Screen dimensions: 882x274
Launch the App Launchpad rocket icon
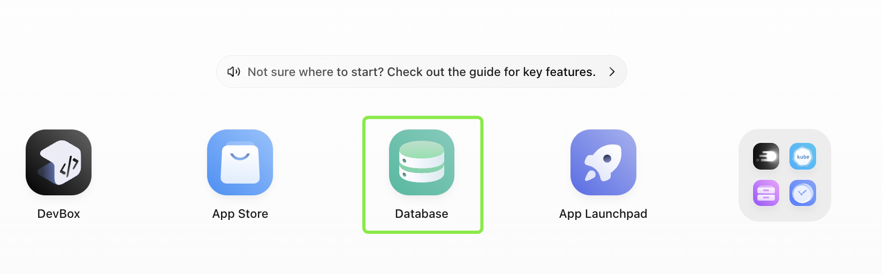[x=603, y=162]
